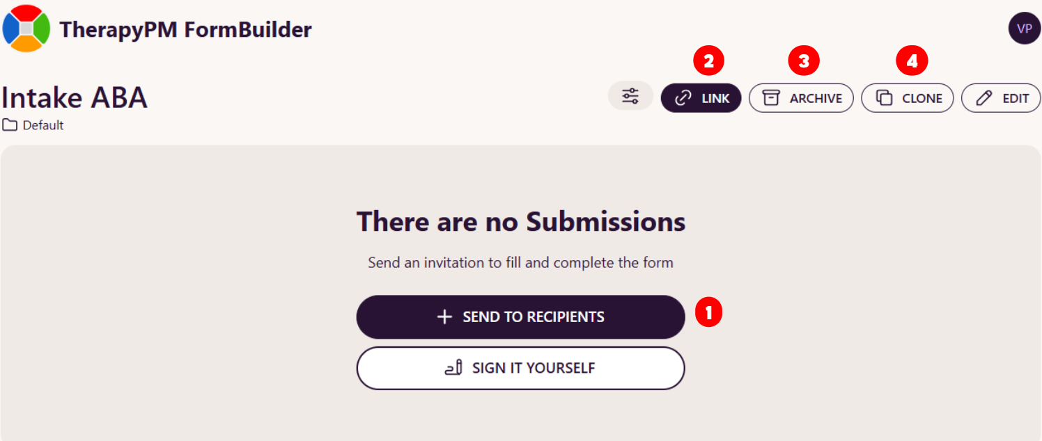Click the archive box icon
Image resolution: width=1042 pixels, height=441 pixels.
tap(771, 98)
